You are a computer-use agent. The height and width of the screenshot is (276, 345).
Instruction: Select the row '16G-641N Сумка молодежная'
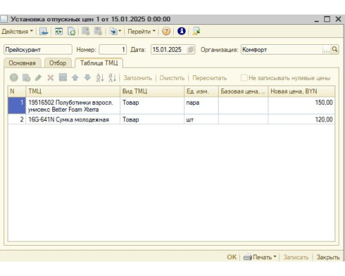[x=171, y=119]
